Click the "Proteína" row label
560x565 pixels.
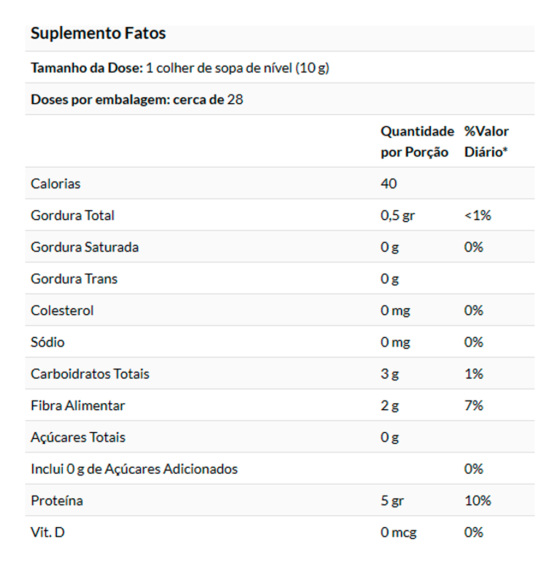57,501
